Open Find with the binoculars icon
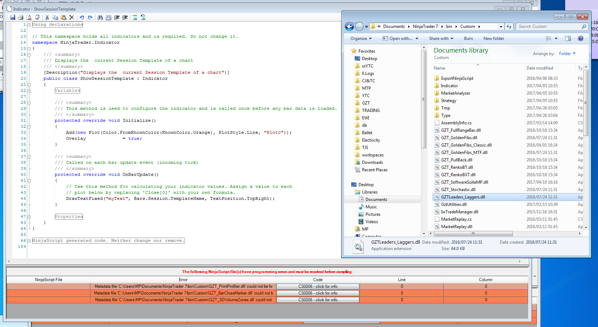Screen dimensions: 598x327 pos(100,17)
